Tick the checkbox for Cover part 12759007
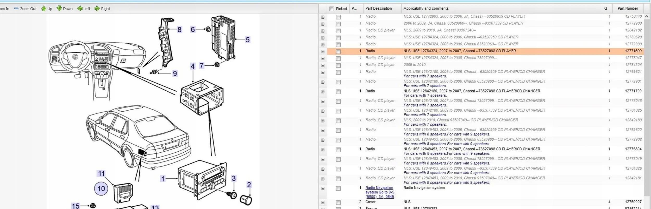 click(x=338, y=203)
